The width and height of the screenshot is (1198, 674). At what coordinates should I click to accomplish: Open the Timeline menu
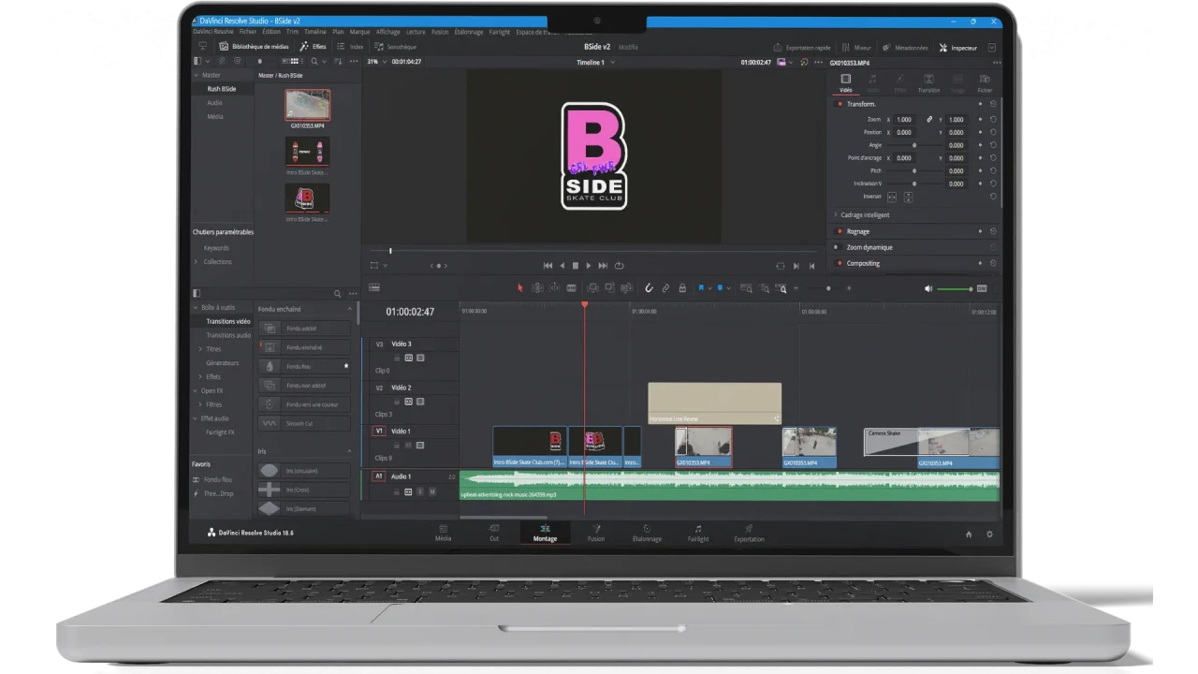coord(315,32)
